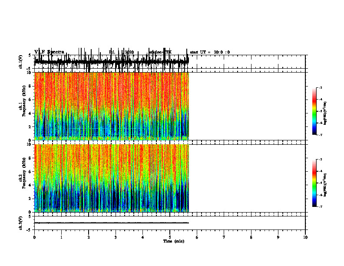Click inside the ch.1 spectrogram panel
344x266 pixels.
pyautogui.click(x=112, y=106)
